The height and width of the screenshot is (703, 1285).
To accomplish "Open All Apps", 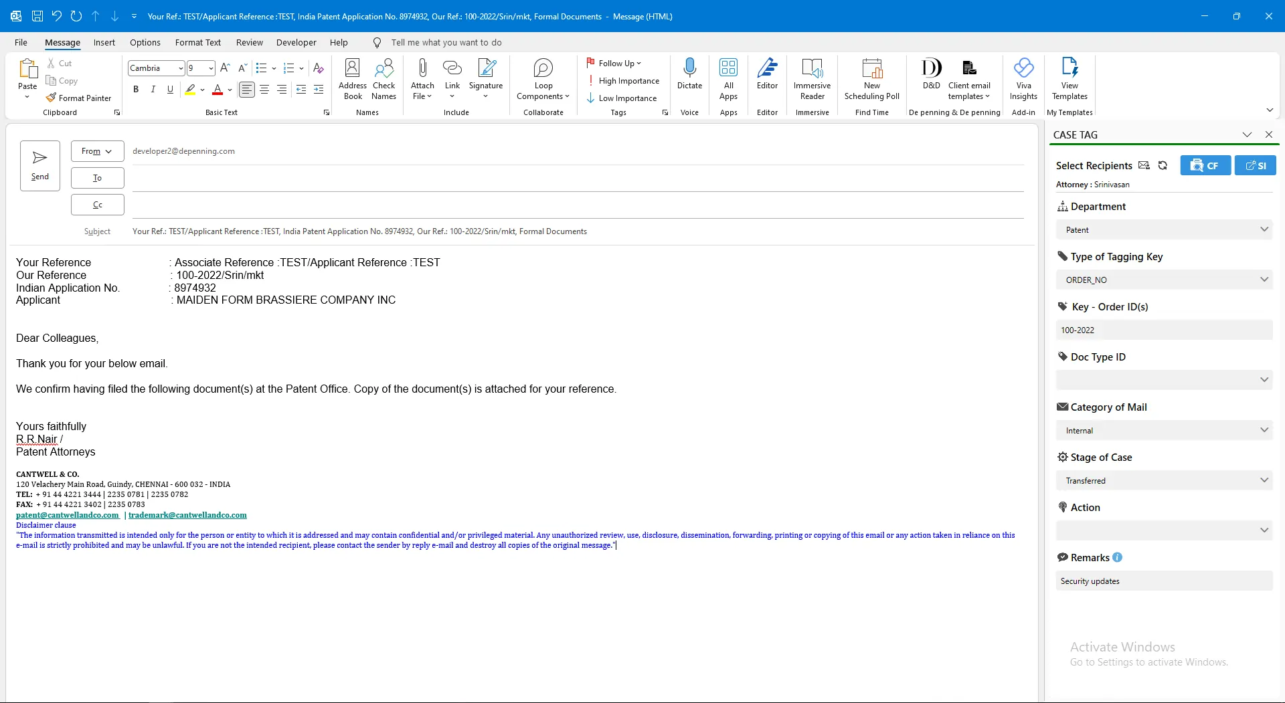I will [729, 80].
